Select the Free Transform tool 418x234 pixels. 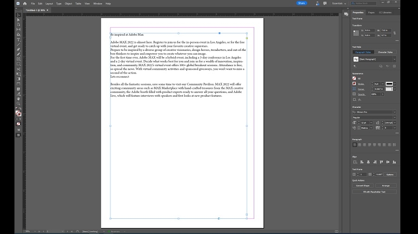point(19,74)
